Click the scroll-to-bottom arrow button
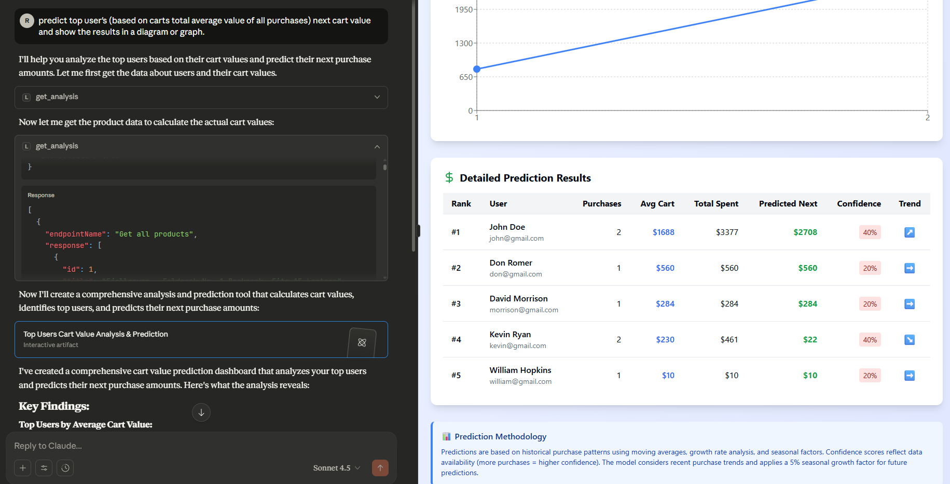Screen dimensions: 950x484 tap(201, 412)
